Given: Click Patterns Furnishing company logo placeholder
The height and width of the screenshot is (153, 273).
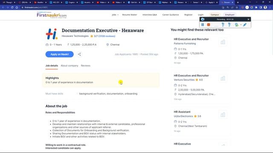Looking at the screenshot, I should 223,42.
